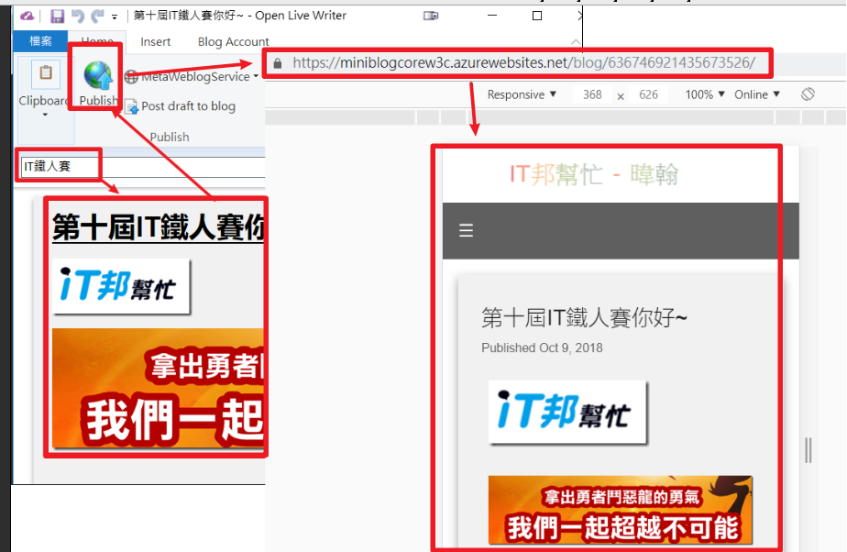Collapse the ribbon with the chevron
Viewport: 847px width, 552px height.
tap(576, 42)
